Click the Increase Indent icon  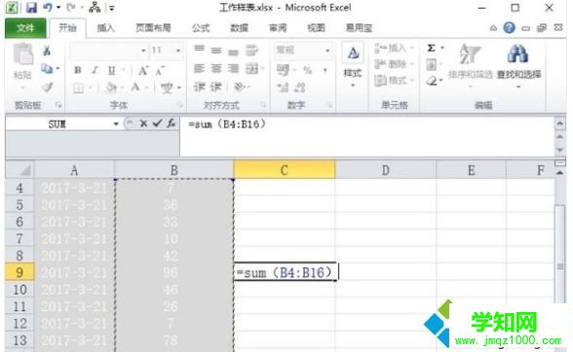[x=216, y=87]
